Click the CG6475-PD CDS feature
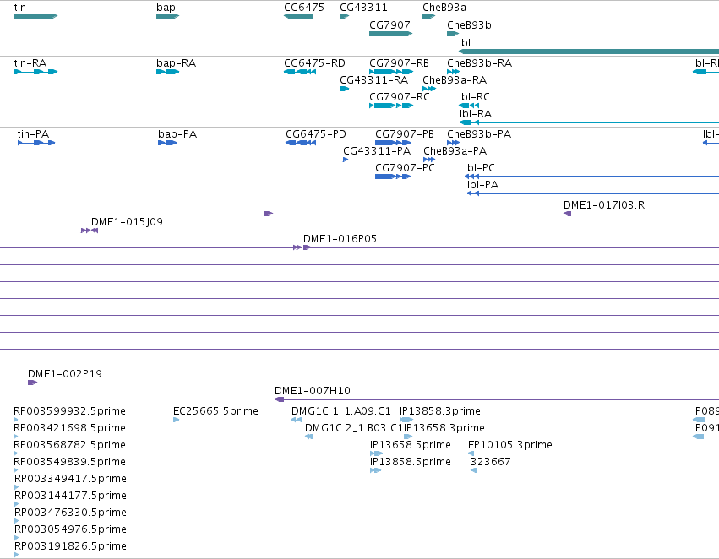 (301, 143)
